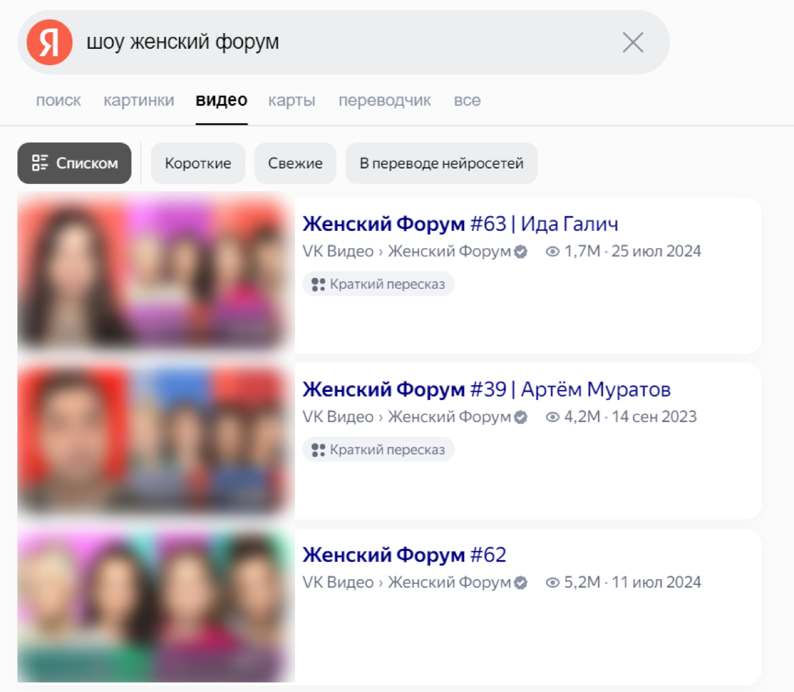Viewport: 794px width, 692px height.
Task: Switch to the поиск tab
Action: click(58, 100)
